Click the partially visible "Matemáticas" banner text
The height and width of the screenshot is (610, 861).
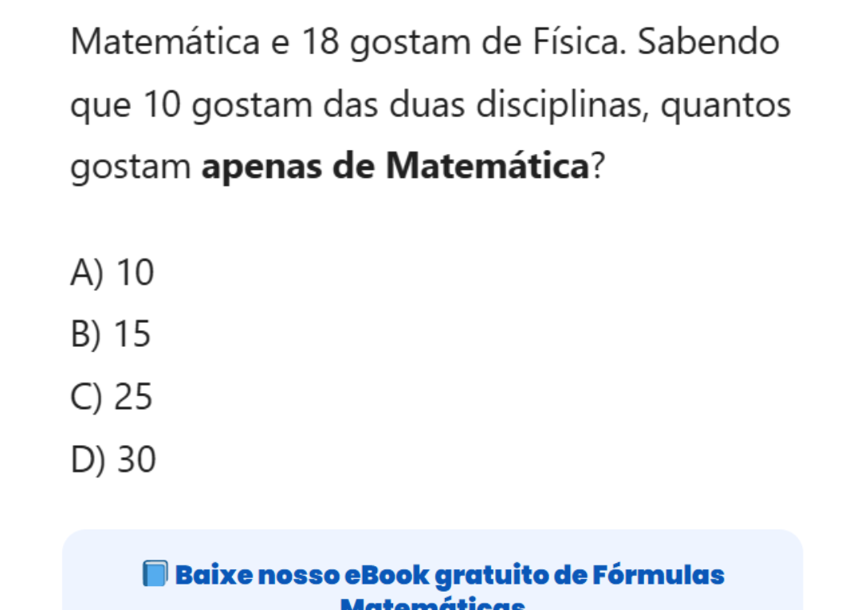pyautogui.click(x=433, y=603)
